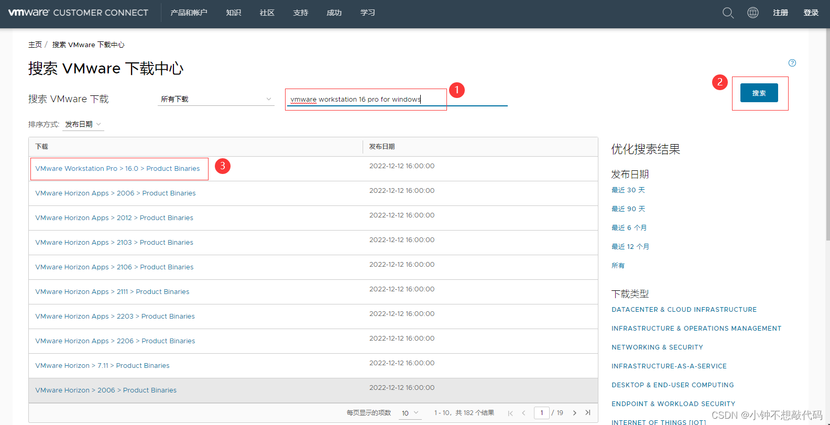Filter by Infrastructure & Operations Management
830x425 pixels.
(696, 329)
